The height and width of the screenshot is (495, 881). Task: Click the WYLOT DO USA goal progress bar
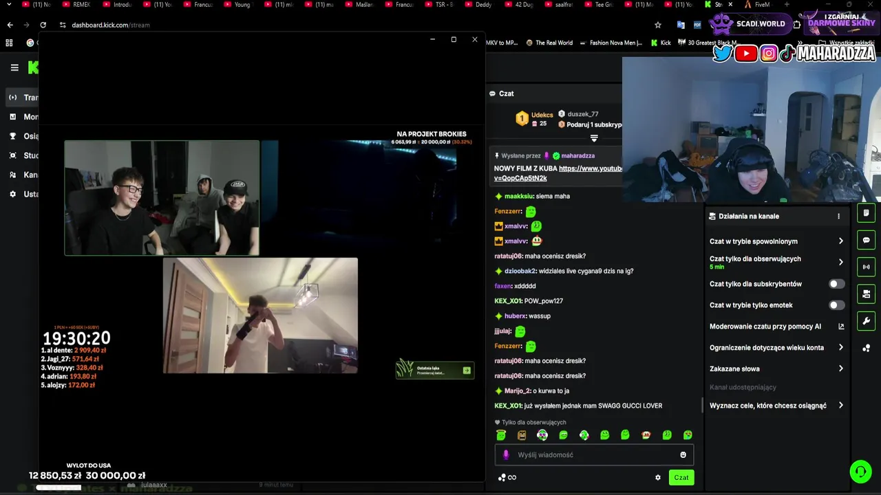point(59,487)
